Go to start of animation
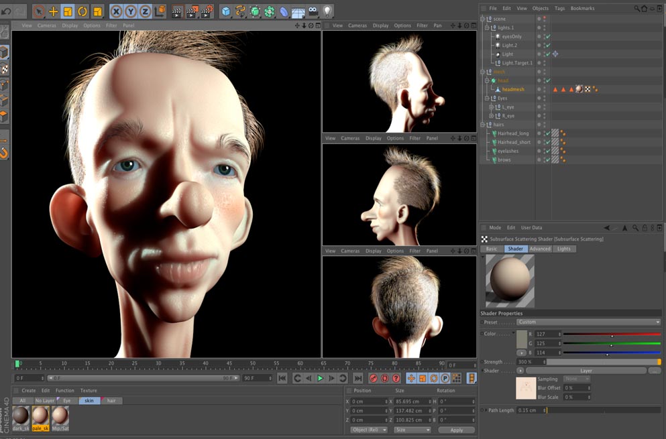Viewport: 666px width, 439px height. 282,378
